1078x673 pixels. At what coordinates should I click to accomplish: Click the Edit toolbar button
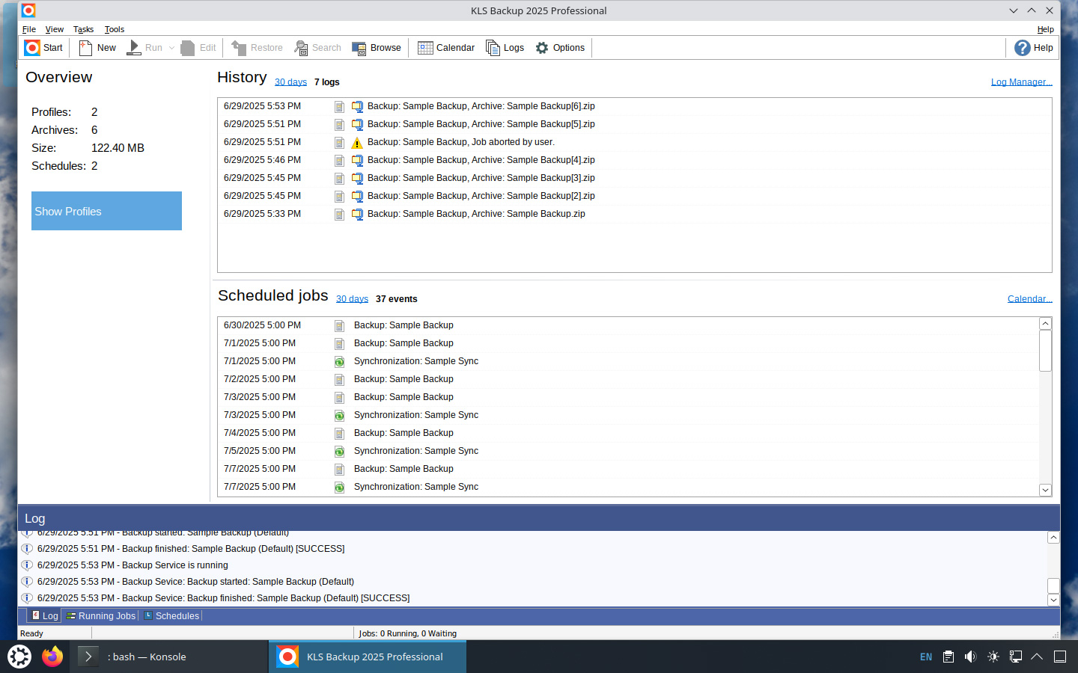(x=198, y=48)
